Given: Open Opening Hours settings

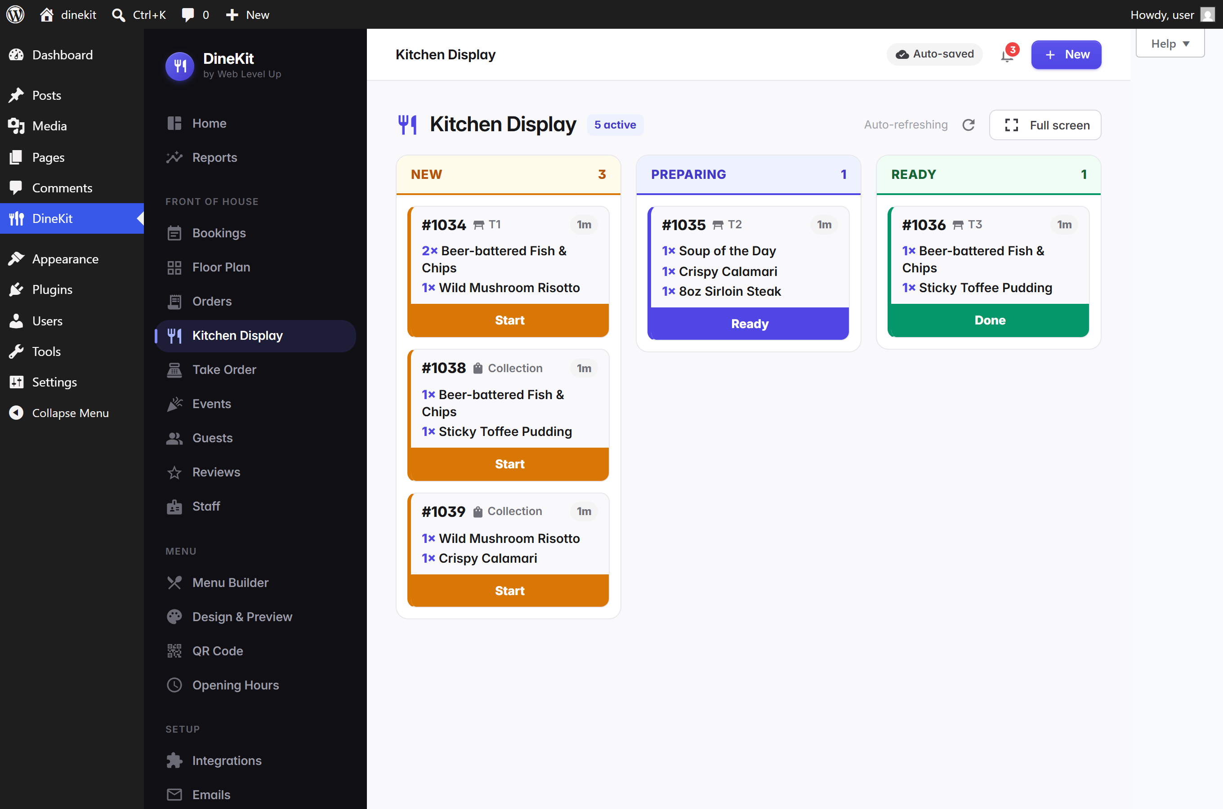Looking at the screenshot, I should coord(255,685).
